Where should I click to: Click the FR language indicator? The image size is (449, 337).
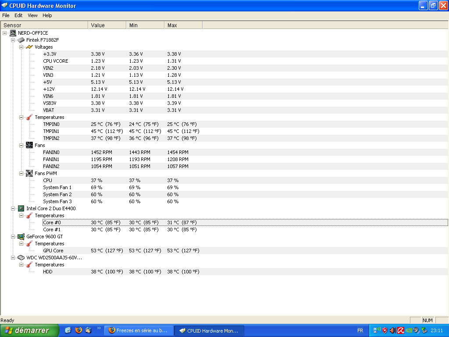360,330
